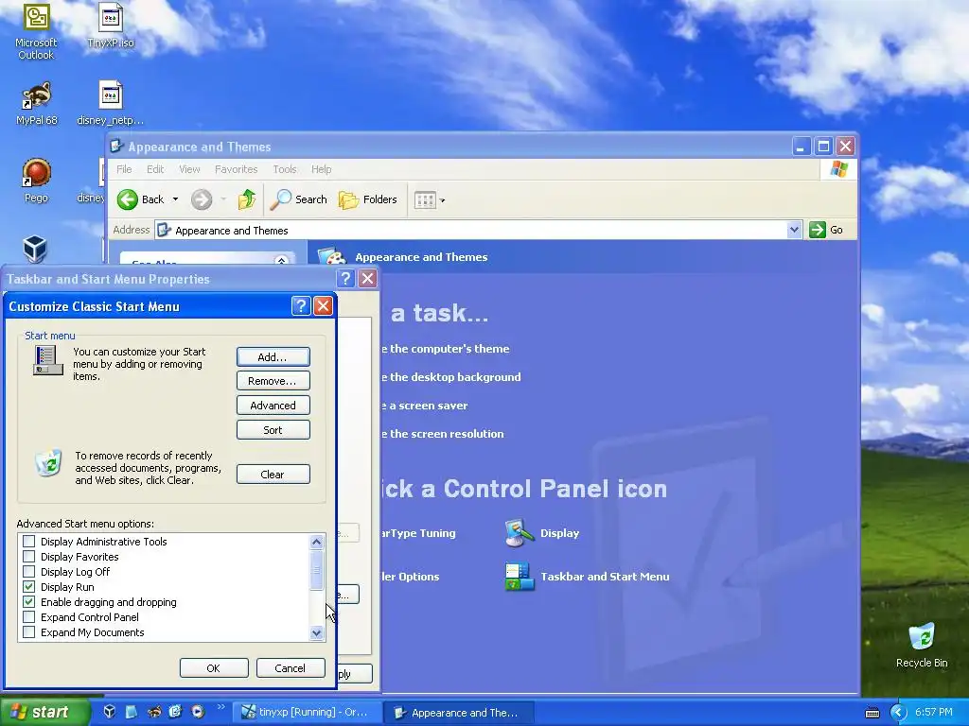Click the Show Desktop quick launch icon

[x=131, y=712]
